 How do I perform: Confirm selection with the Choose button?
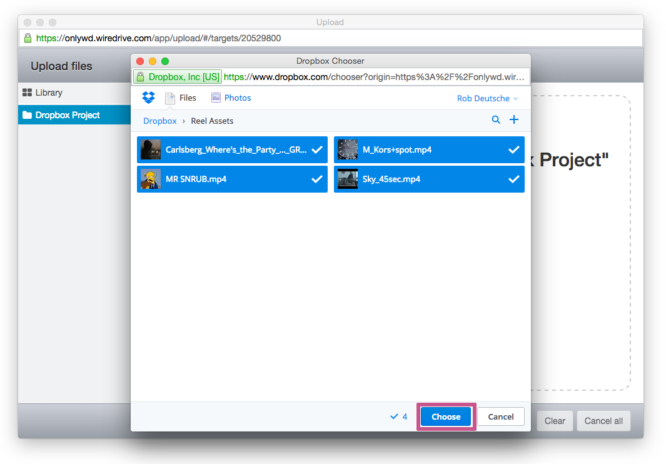click(x=445, y=416)
